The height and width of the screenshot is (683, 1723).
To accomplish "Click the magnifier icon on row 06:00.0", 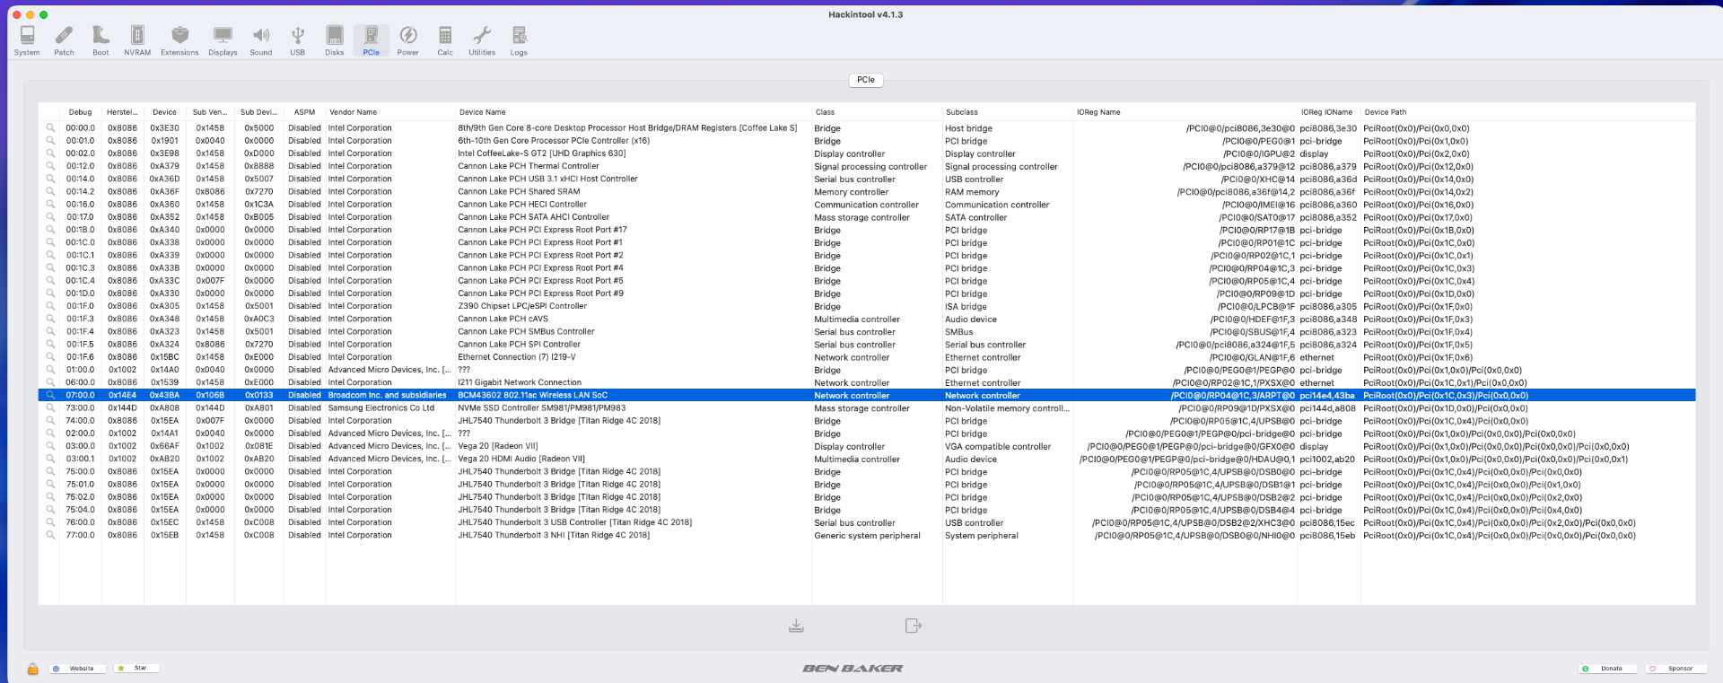I will [x=50, y=382].
